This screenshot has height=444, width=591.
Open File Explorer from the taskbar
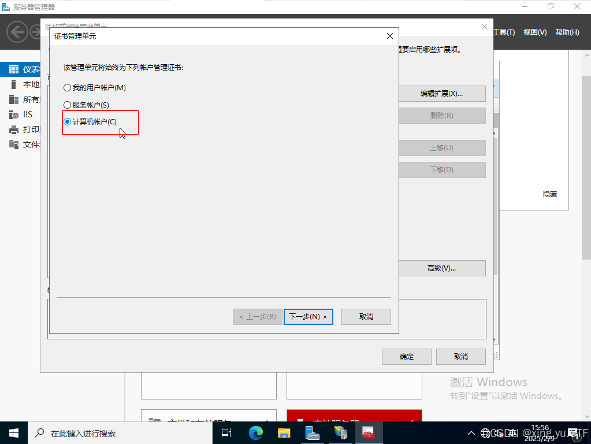(284, 432)
